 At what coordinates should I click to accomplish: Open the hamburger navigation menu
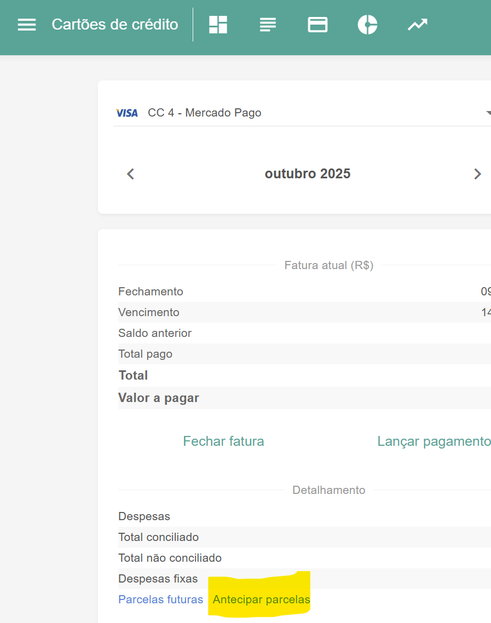27,25
